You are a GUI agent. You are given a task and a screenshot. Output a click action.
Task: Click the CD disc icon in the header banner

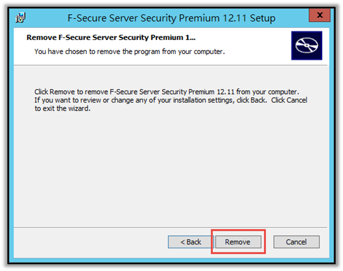coord(307,45)
